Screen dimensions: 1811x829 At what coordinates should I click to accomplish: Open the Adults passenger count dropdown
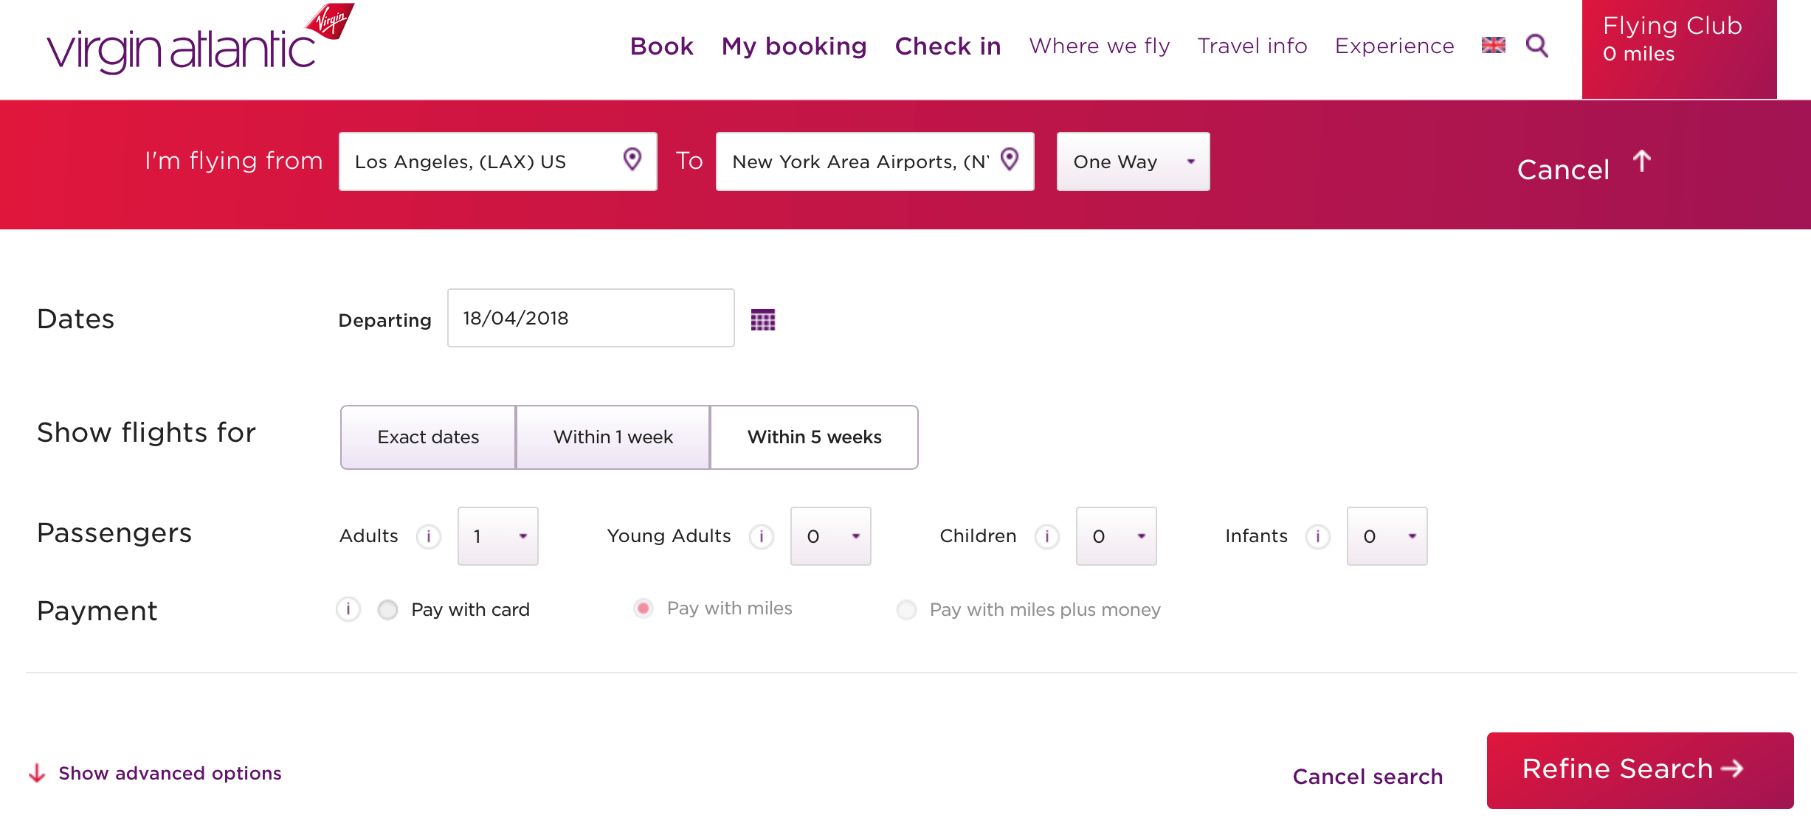(x=497, y=536)
